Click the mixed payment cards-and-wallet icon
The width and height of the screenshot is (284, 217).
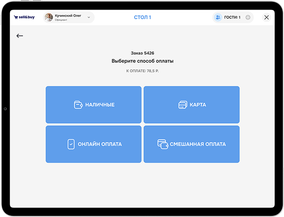click(163, 144)
